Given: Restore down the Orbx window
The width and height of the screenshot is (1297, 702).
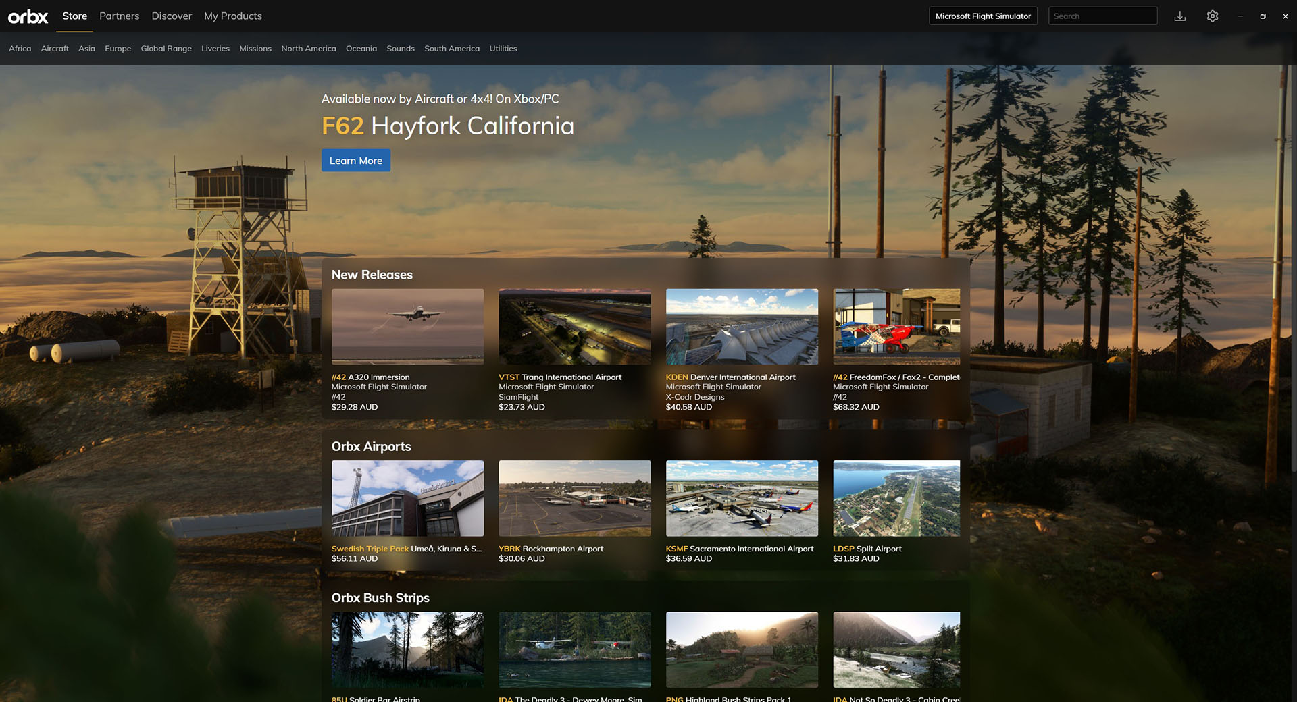Looking at the screenshot, I should click(x=1263, y=16).
